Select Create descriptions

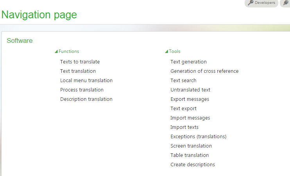193,165
